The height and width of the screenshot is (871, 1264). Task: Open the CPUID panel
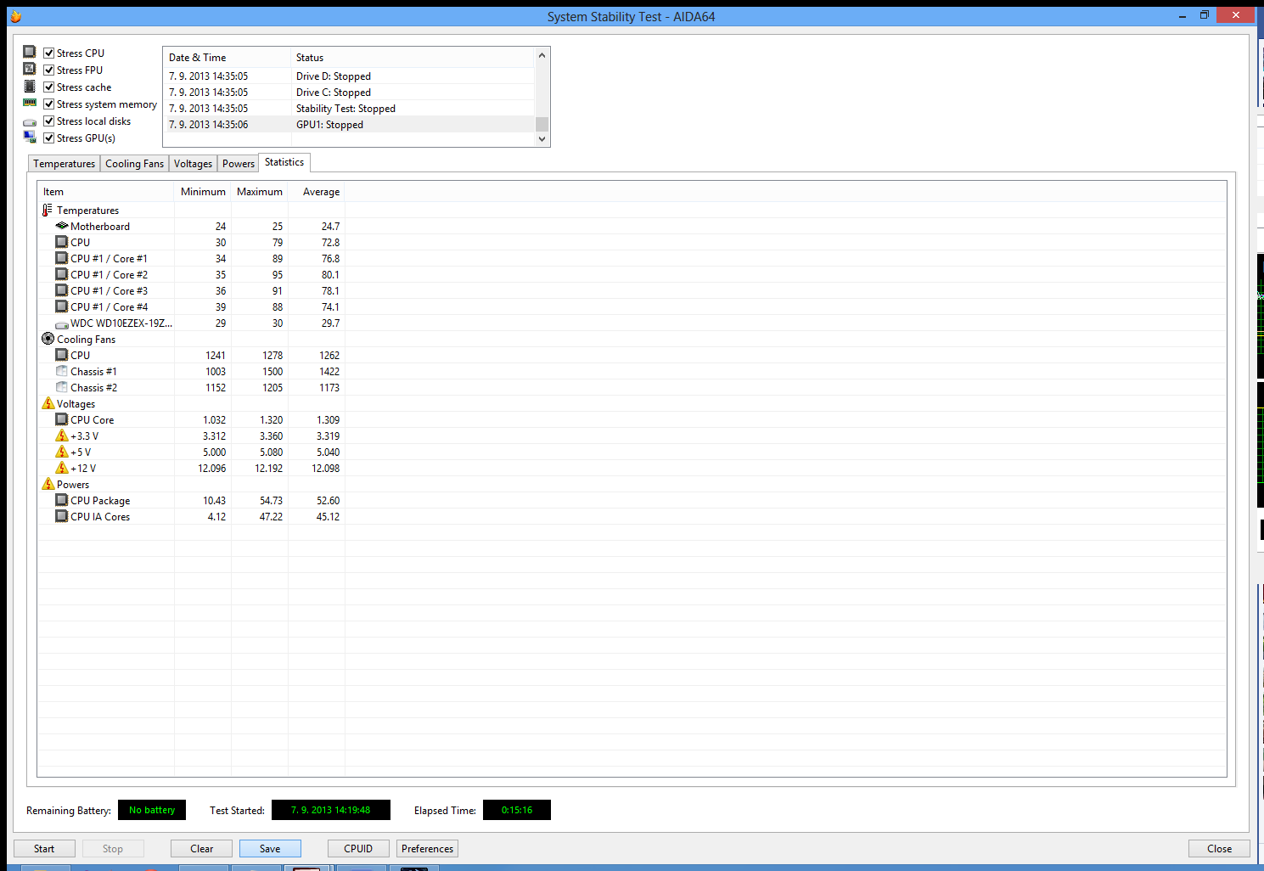tap(358, 848)
